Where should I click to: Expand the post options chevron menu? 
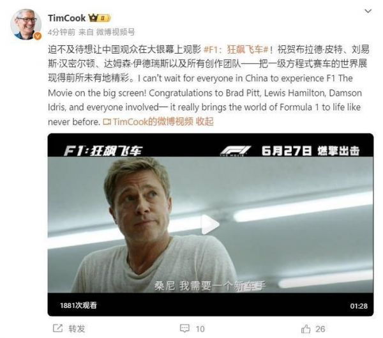(367, 12)
